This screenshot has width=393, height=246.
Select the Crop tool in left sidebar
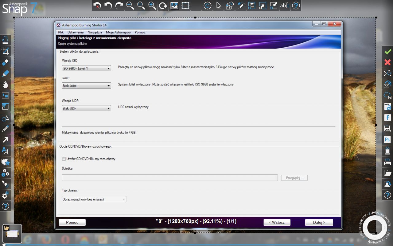pos(6,51)
